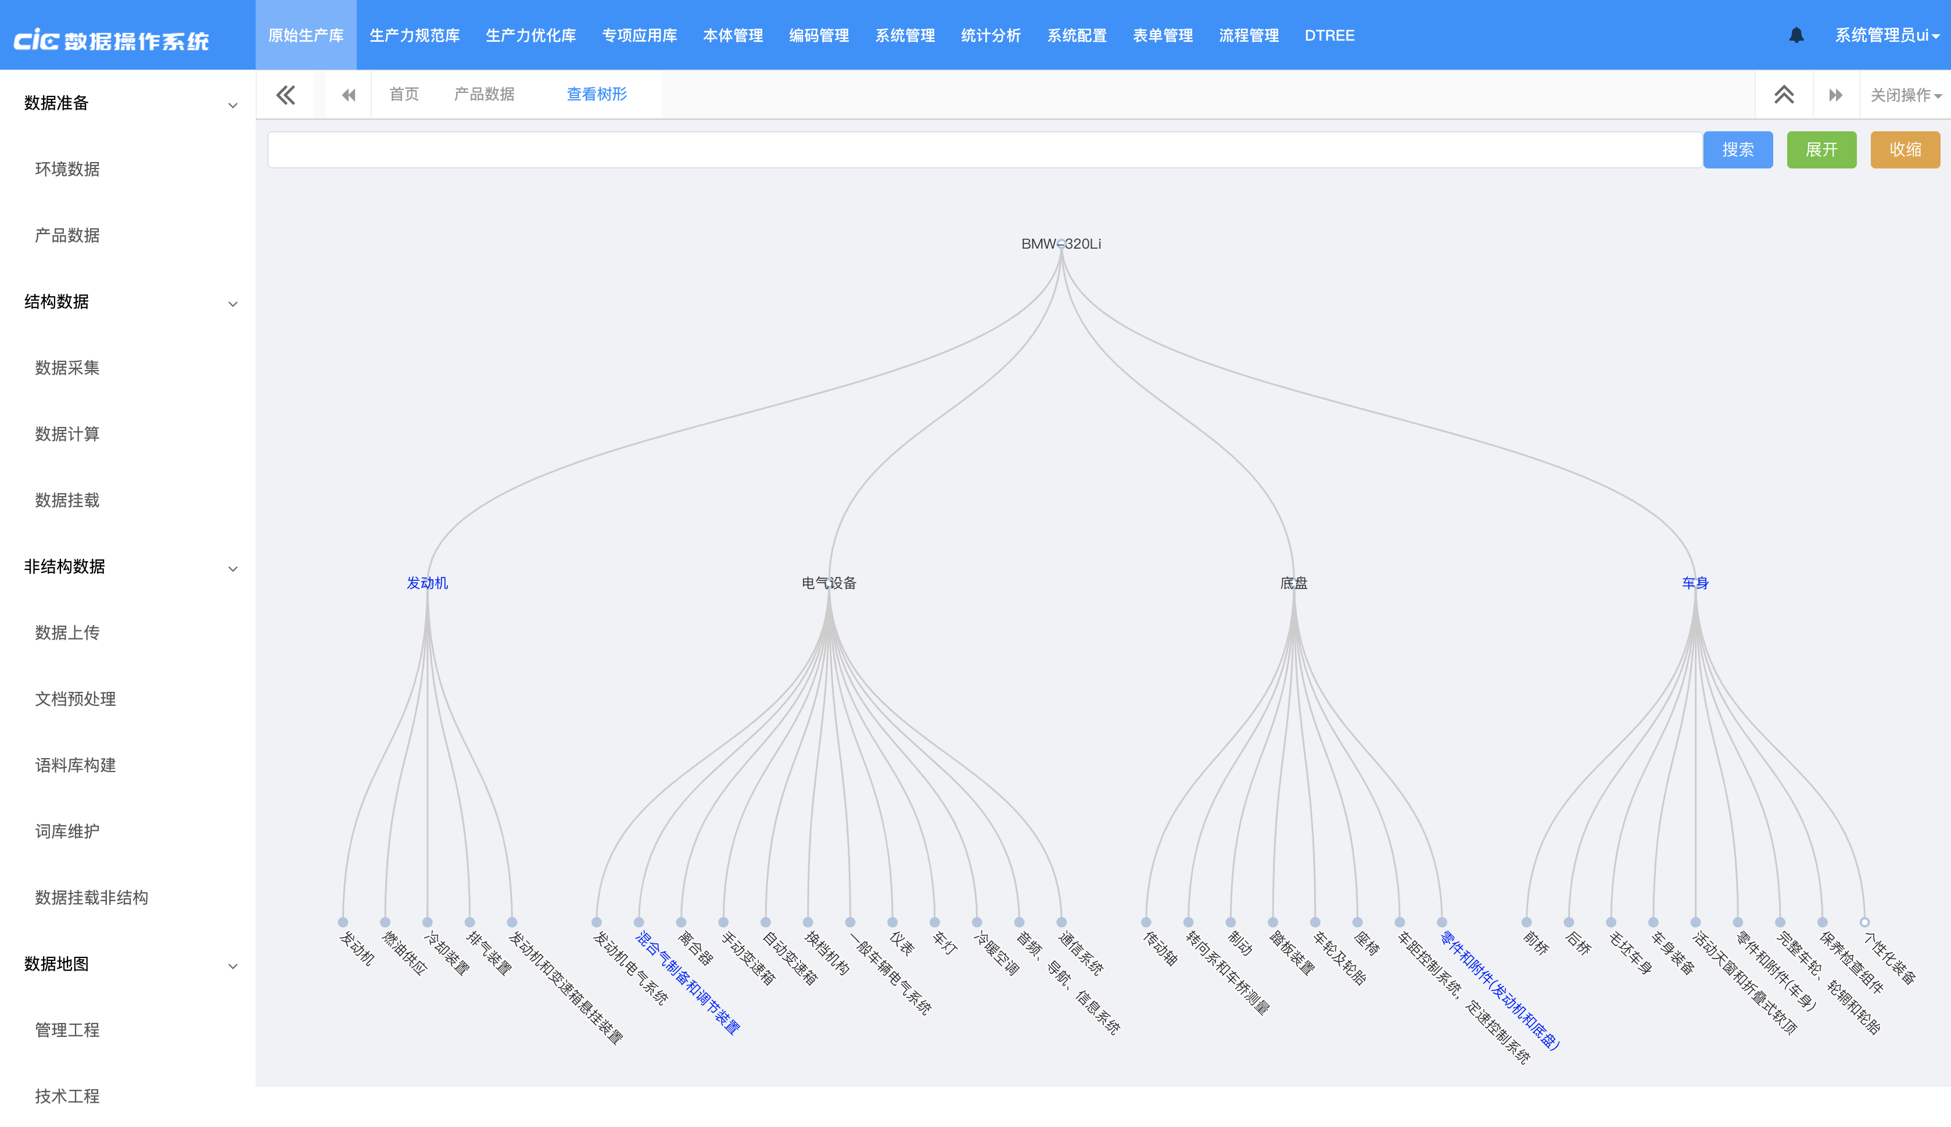Click the tab scroll-left double arrow
This screenshot has width=1951, height=1127.
[348, 95]
